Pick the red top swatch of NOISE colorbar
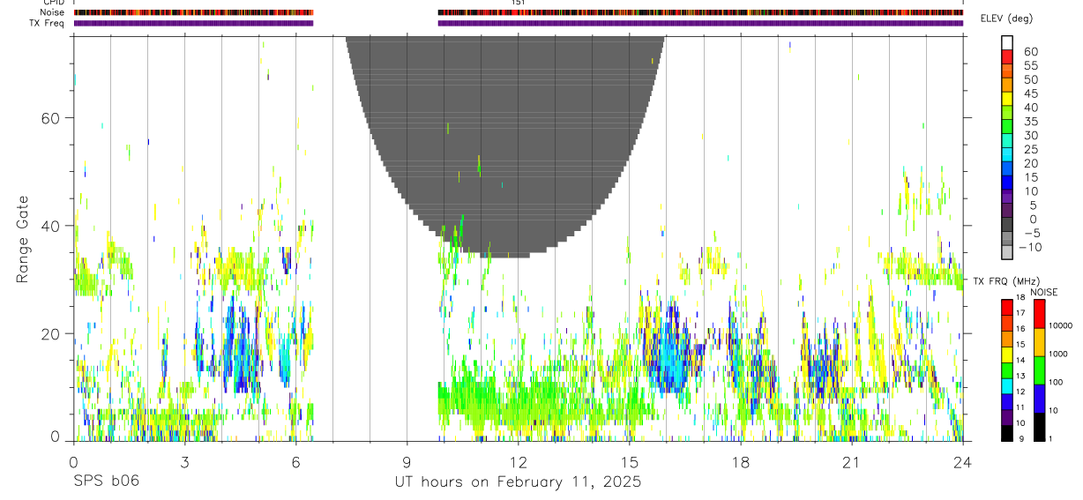This screenshot has width=1083, height=500. [x=1039, y=313]
